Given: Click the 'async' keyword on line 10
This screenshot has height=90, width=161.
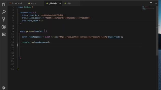Looking at the screenshot, I should tap(22, 31).
